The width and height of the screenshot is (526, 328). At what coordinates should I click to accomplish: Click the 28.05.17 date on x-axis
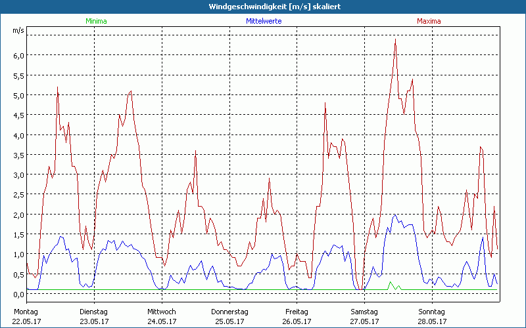431,321
